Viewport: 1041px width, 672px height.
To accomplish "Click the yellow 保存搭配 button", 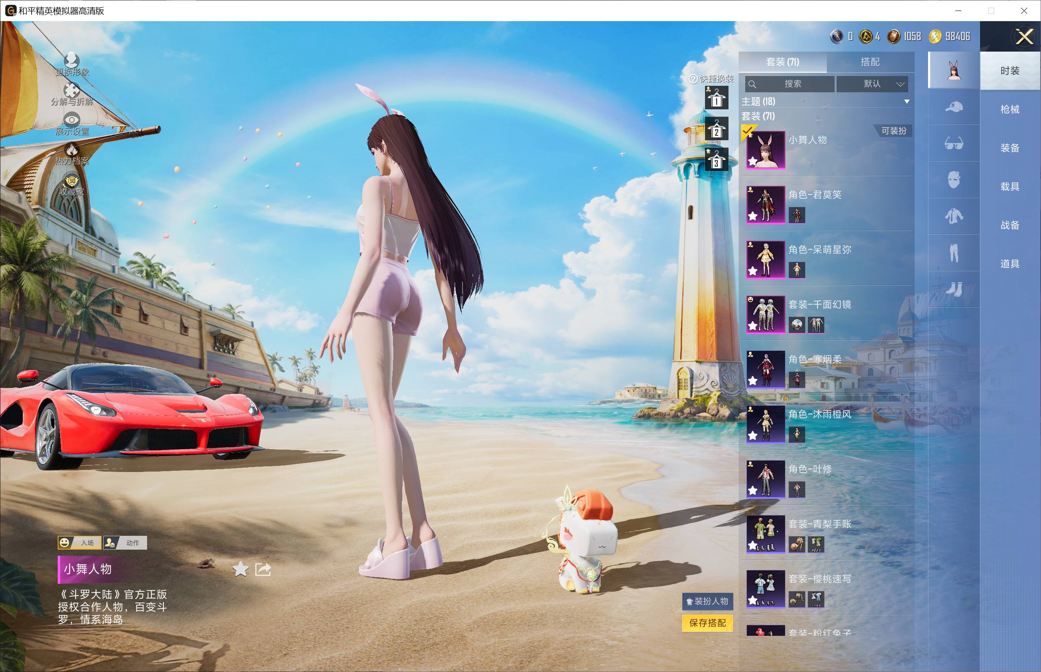I will pos(707,623).
